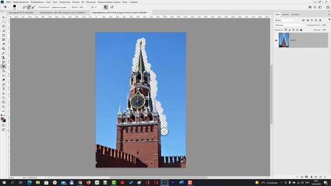Filter layers by pixel layers icon
331x186 pixels.
point(303,20)
